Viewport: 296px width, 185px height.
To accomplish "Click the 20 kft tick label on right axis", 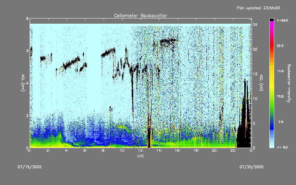I will (255, 49).
